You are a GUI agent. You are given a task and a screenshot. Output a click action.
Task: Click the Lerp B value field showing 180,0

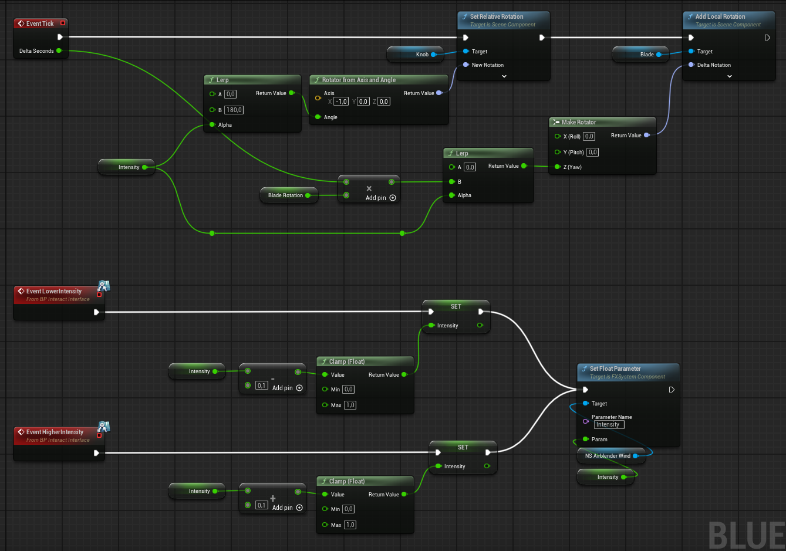click(x=234, y=110)
